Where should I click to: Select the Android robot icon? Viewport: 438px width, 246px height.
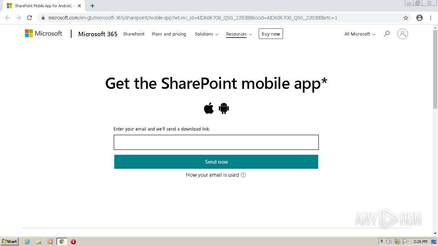pos(224,108)
